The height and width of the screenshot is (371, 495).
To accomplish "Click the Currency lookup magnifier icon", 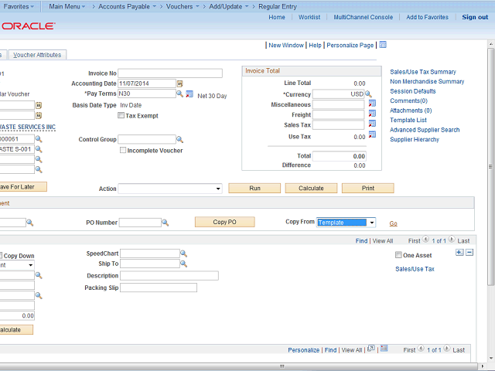I will click(369, 94).
